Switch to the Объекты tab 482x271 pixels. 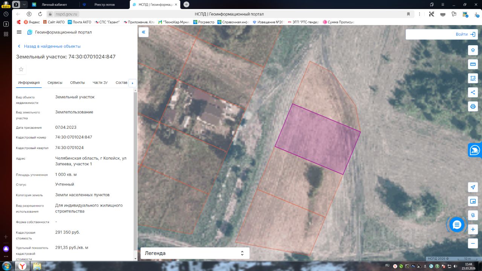78,83
